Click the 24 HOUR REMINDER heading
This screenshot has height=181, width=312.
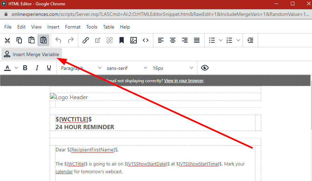85,127
